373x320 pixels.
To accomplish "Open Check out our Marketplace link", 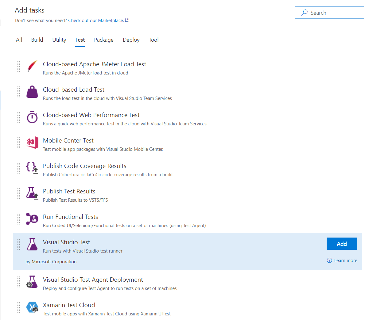I will 96,21.
